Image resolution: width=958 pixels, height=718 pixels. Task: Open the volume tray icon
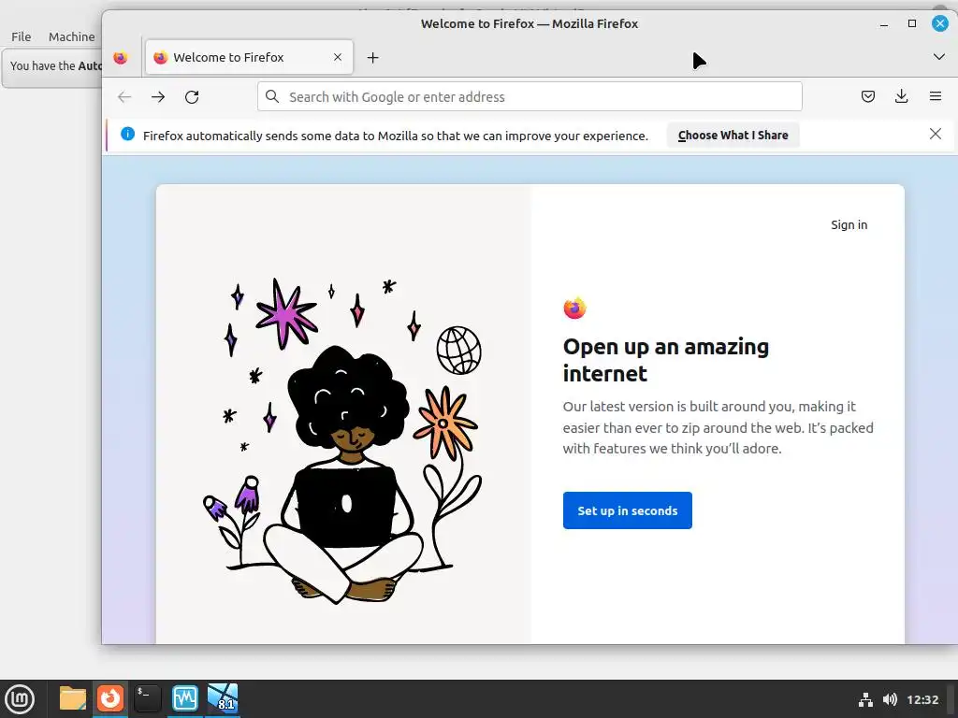coord(890,699)
